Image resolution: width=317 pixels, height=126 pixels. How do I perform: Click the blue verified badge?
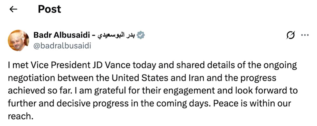point(142,35)
